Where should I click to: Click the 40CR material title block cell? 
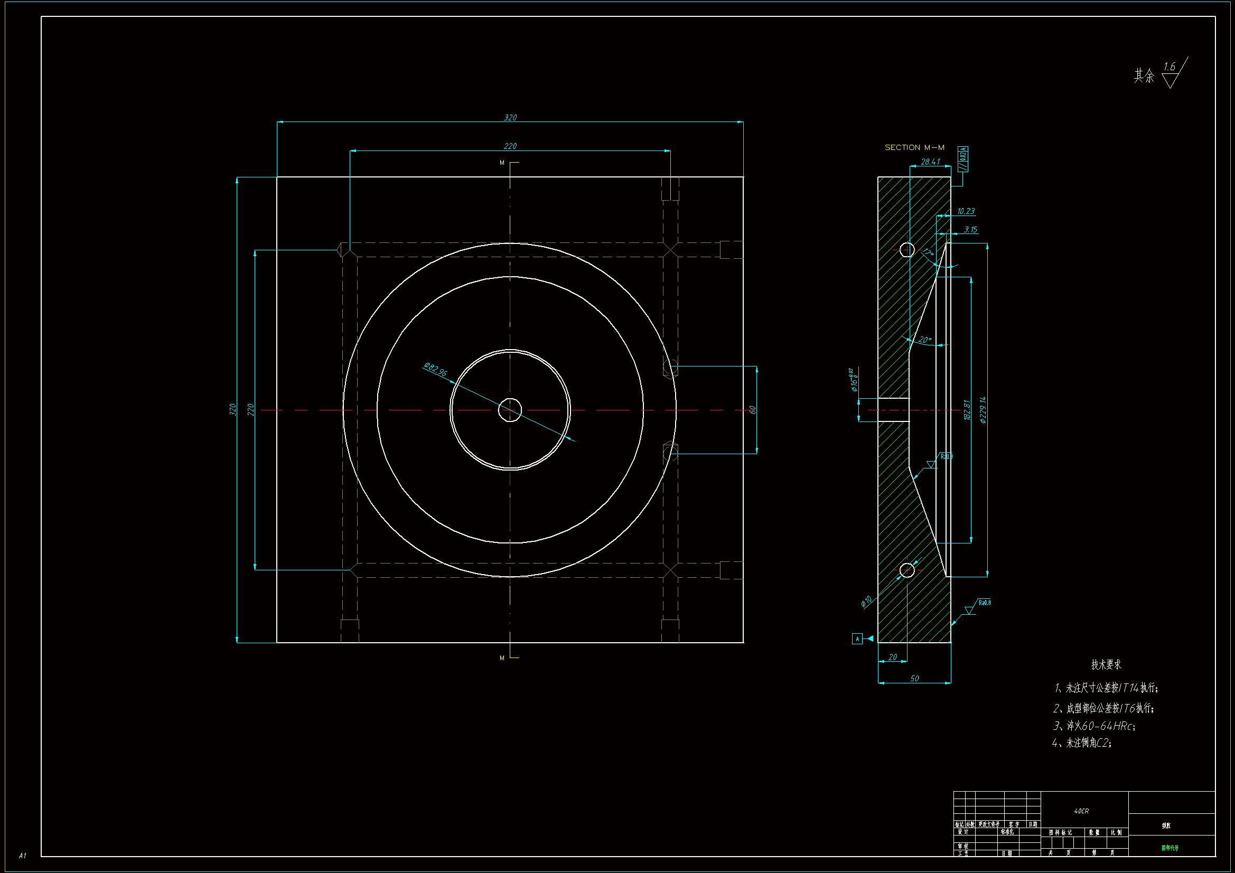pos(1081,811)
